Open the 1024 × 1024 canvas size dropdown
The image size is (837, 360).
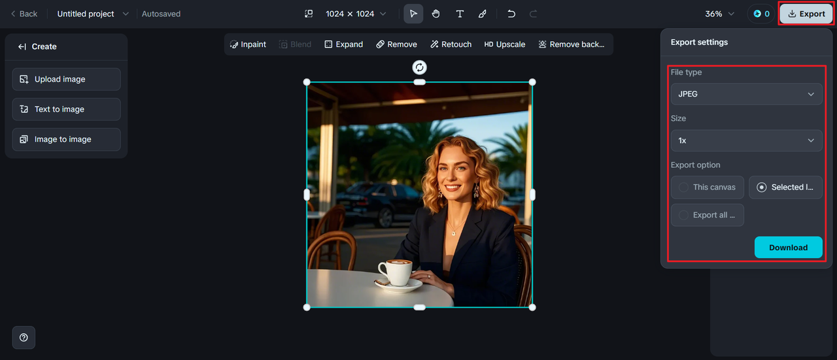[x=356, y=14]
